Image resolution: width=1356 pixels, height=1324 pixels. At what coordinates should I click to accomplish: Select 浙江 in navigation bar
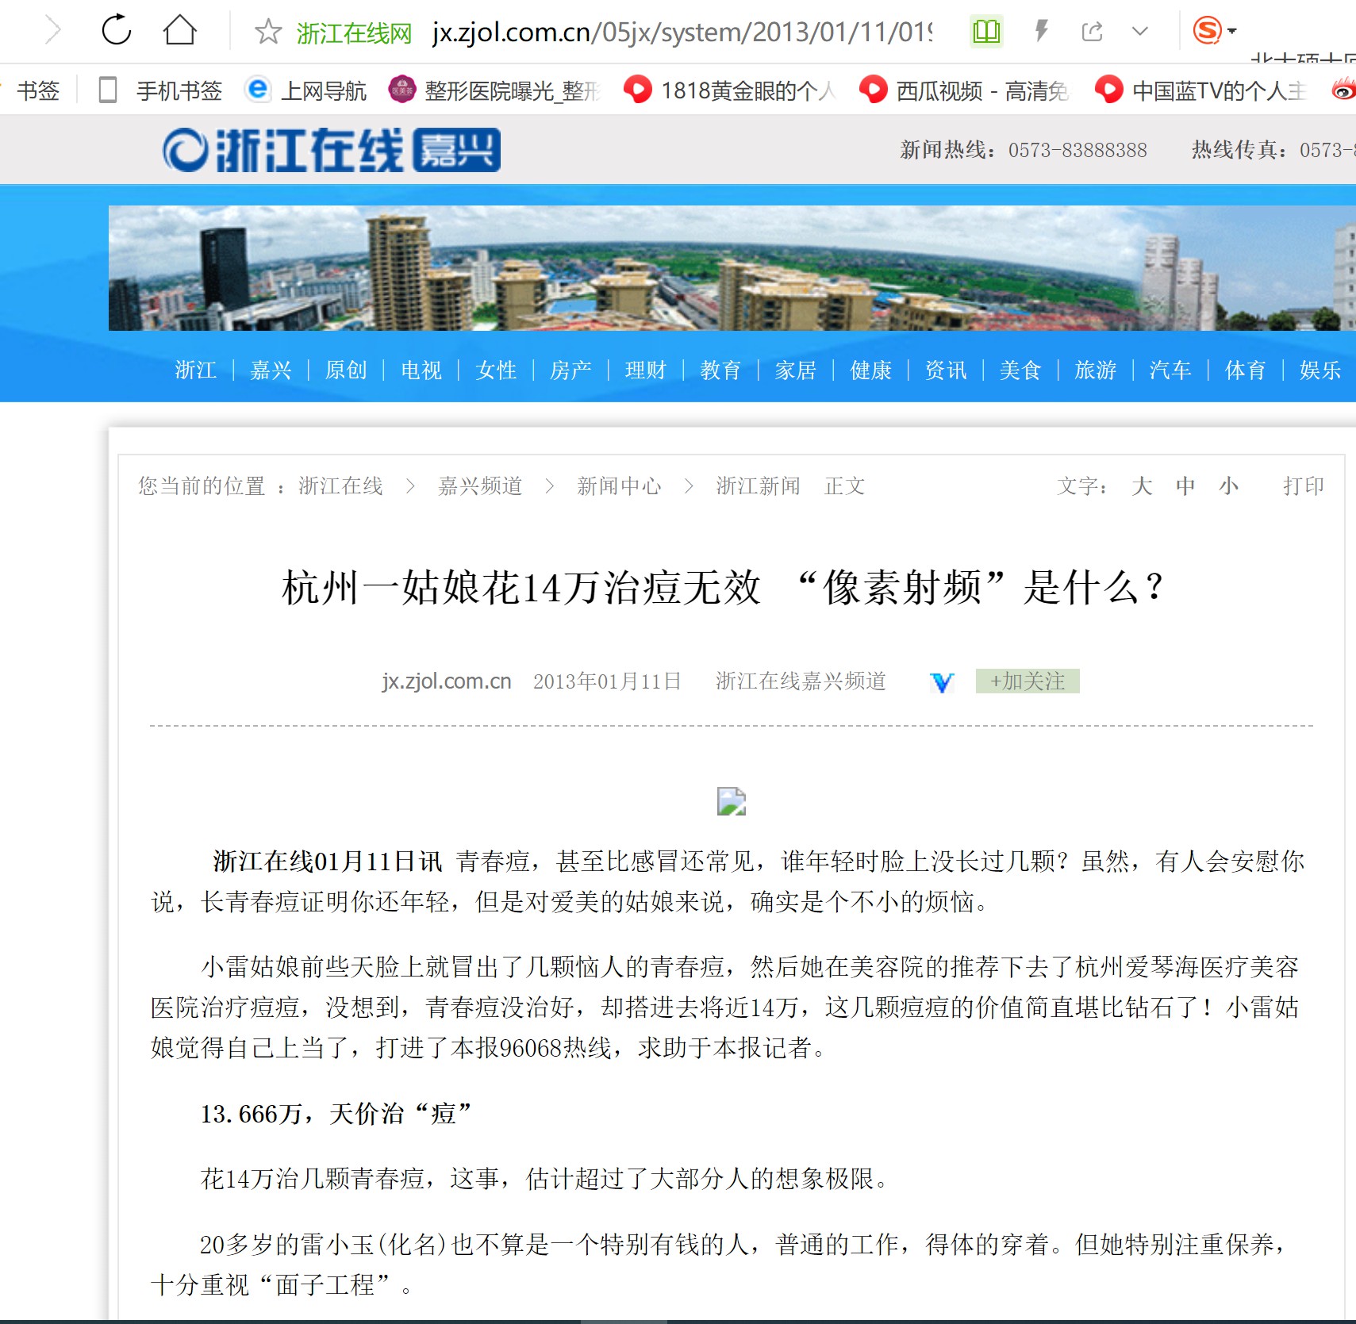tap(196, 370)
